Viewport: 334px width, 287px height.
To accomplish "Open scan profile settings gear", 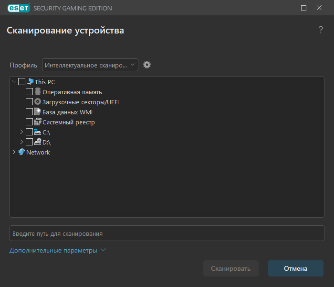I will coord(147,65).
